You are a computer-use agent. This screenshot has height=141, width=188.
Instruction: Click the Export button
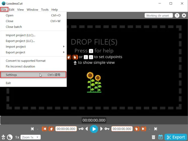coord(176,137)
